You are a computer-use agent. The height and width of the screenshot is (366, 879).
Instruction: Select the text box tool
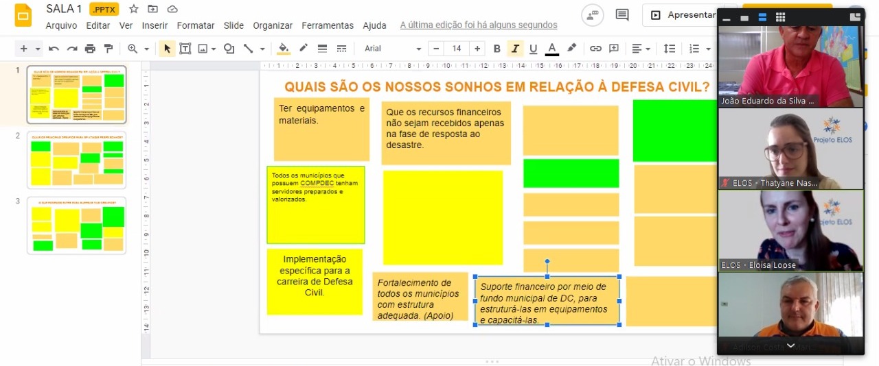185,49
